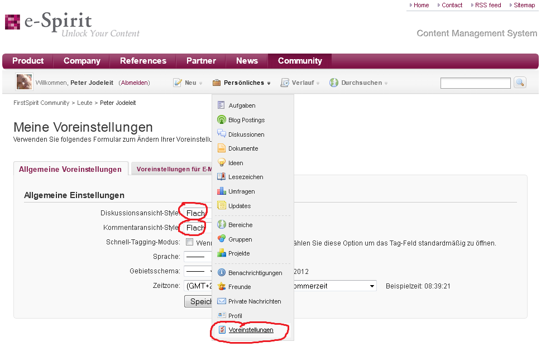Click the Private Nachrichten envelope icon
The height and width of the screenshot is (361, 541).
coord(221,301)
